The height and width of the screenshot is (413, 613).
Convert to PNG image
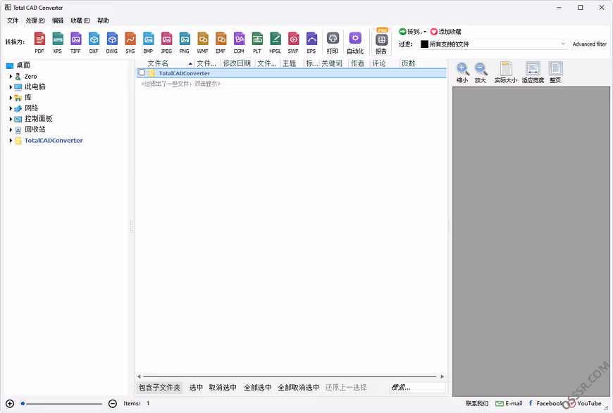coord(185,42)
